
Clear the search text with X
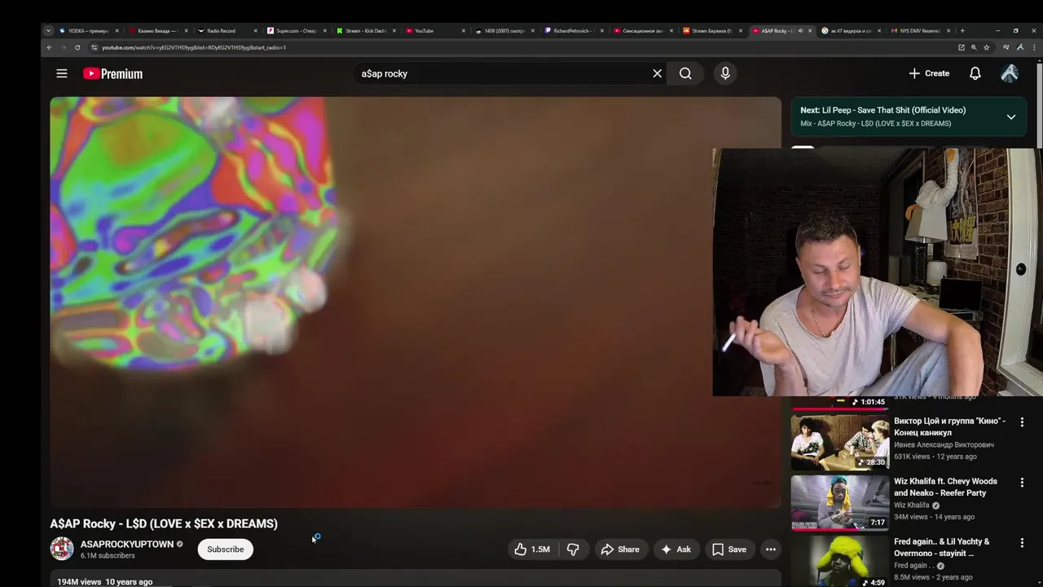pyautogui.click(x=657, y=73)
